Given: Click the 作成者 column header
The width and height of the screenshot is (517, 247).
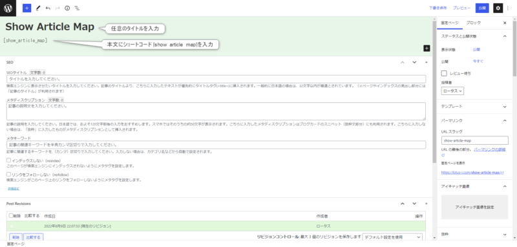Looking at the screenshot, I should (x=322, y=216).
